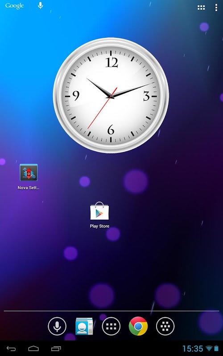
Task: Tap the Back navigation button
Action: tap(11, 348)
